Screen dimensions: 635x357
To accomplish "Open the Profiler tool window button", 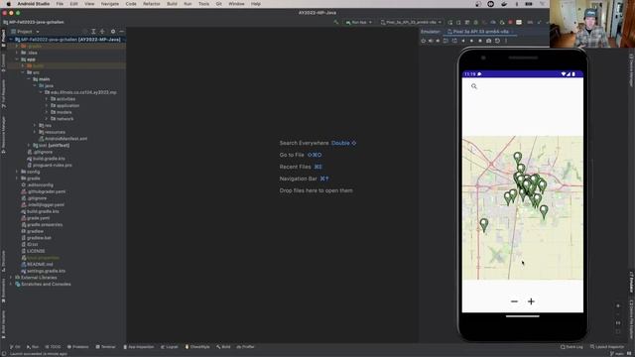I will [245, 347].
